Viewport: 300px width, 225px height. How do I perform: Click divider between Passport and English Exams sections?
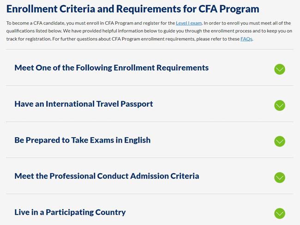(150, 122)
